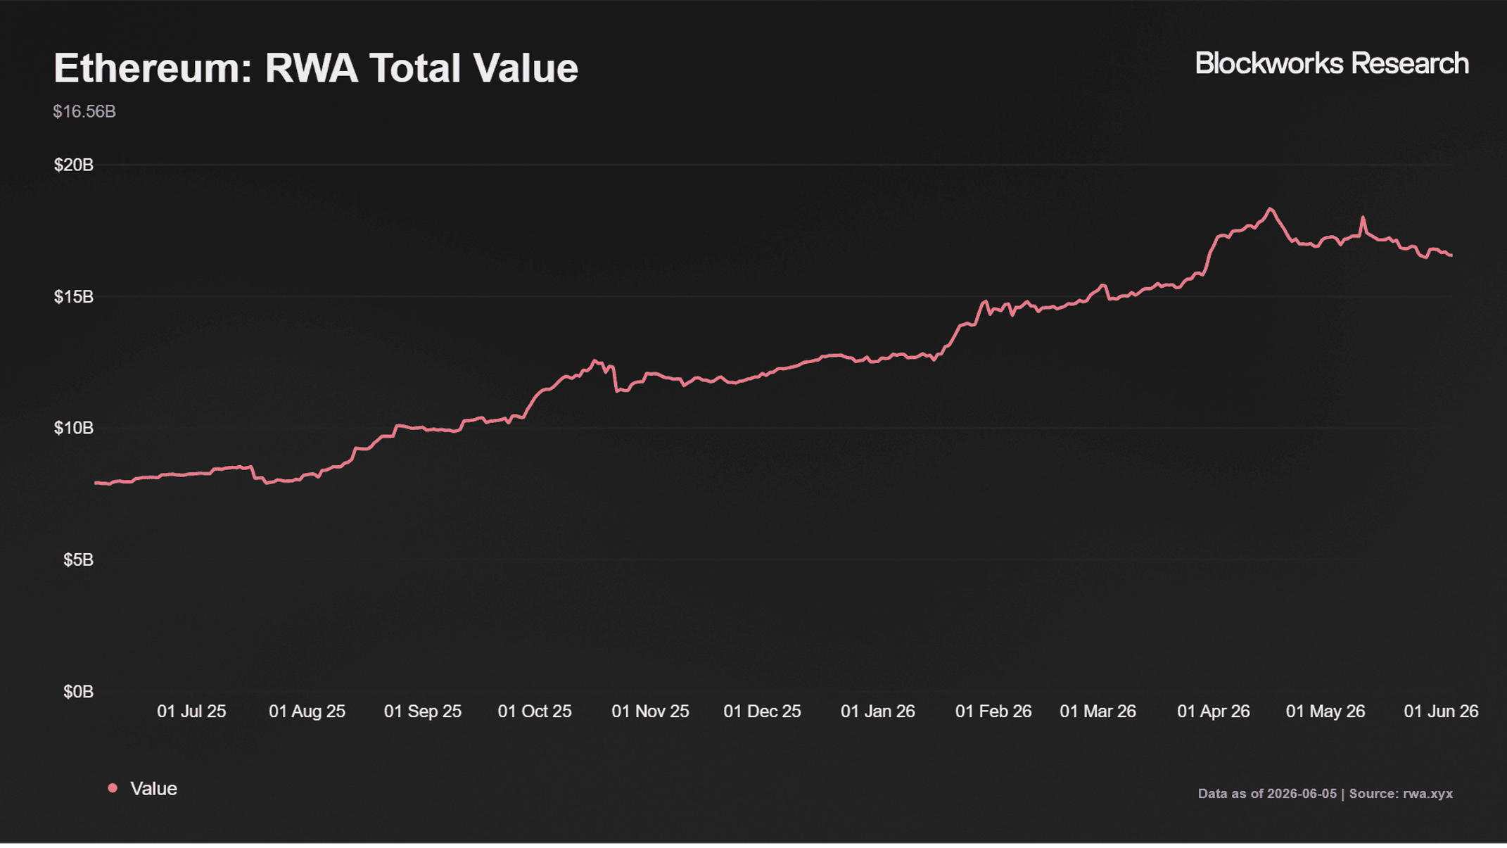Select the 01 Mar 26 date tick
The width and height of the screenshot is (1507, 848).
(1098, 711)
